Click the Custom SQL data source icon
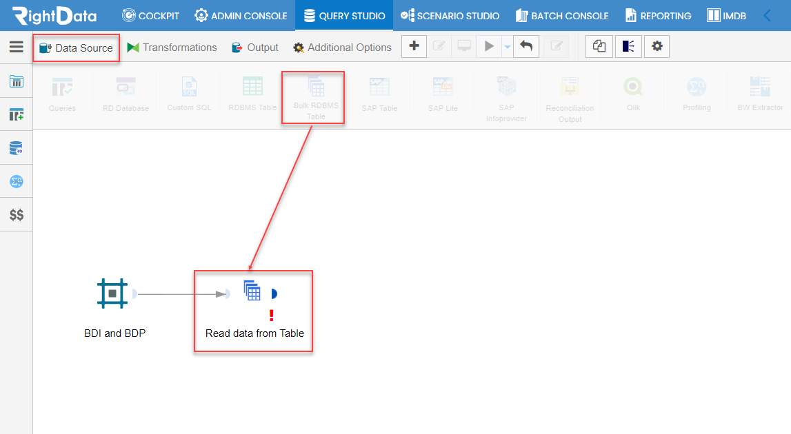The height and width of the screenshot is (434, 791). click(189, 94)
